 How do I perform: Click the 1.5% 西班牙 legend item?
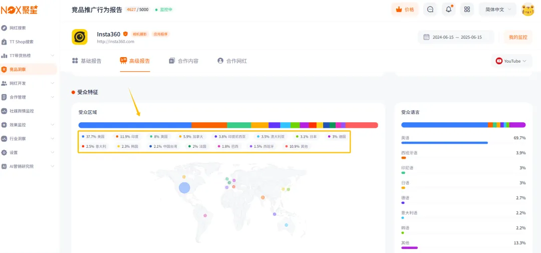261,146
